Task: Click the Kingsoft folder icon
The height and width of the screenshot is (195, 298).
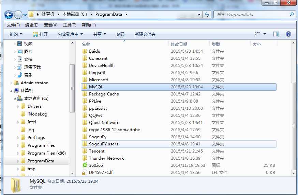Action: [x=85, y=73]
